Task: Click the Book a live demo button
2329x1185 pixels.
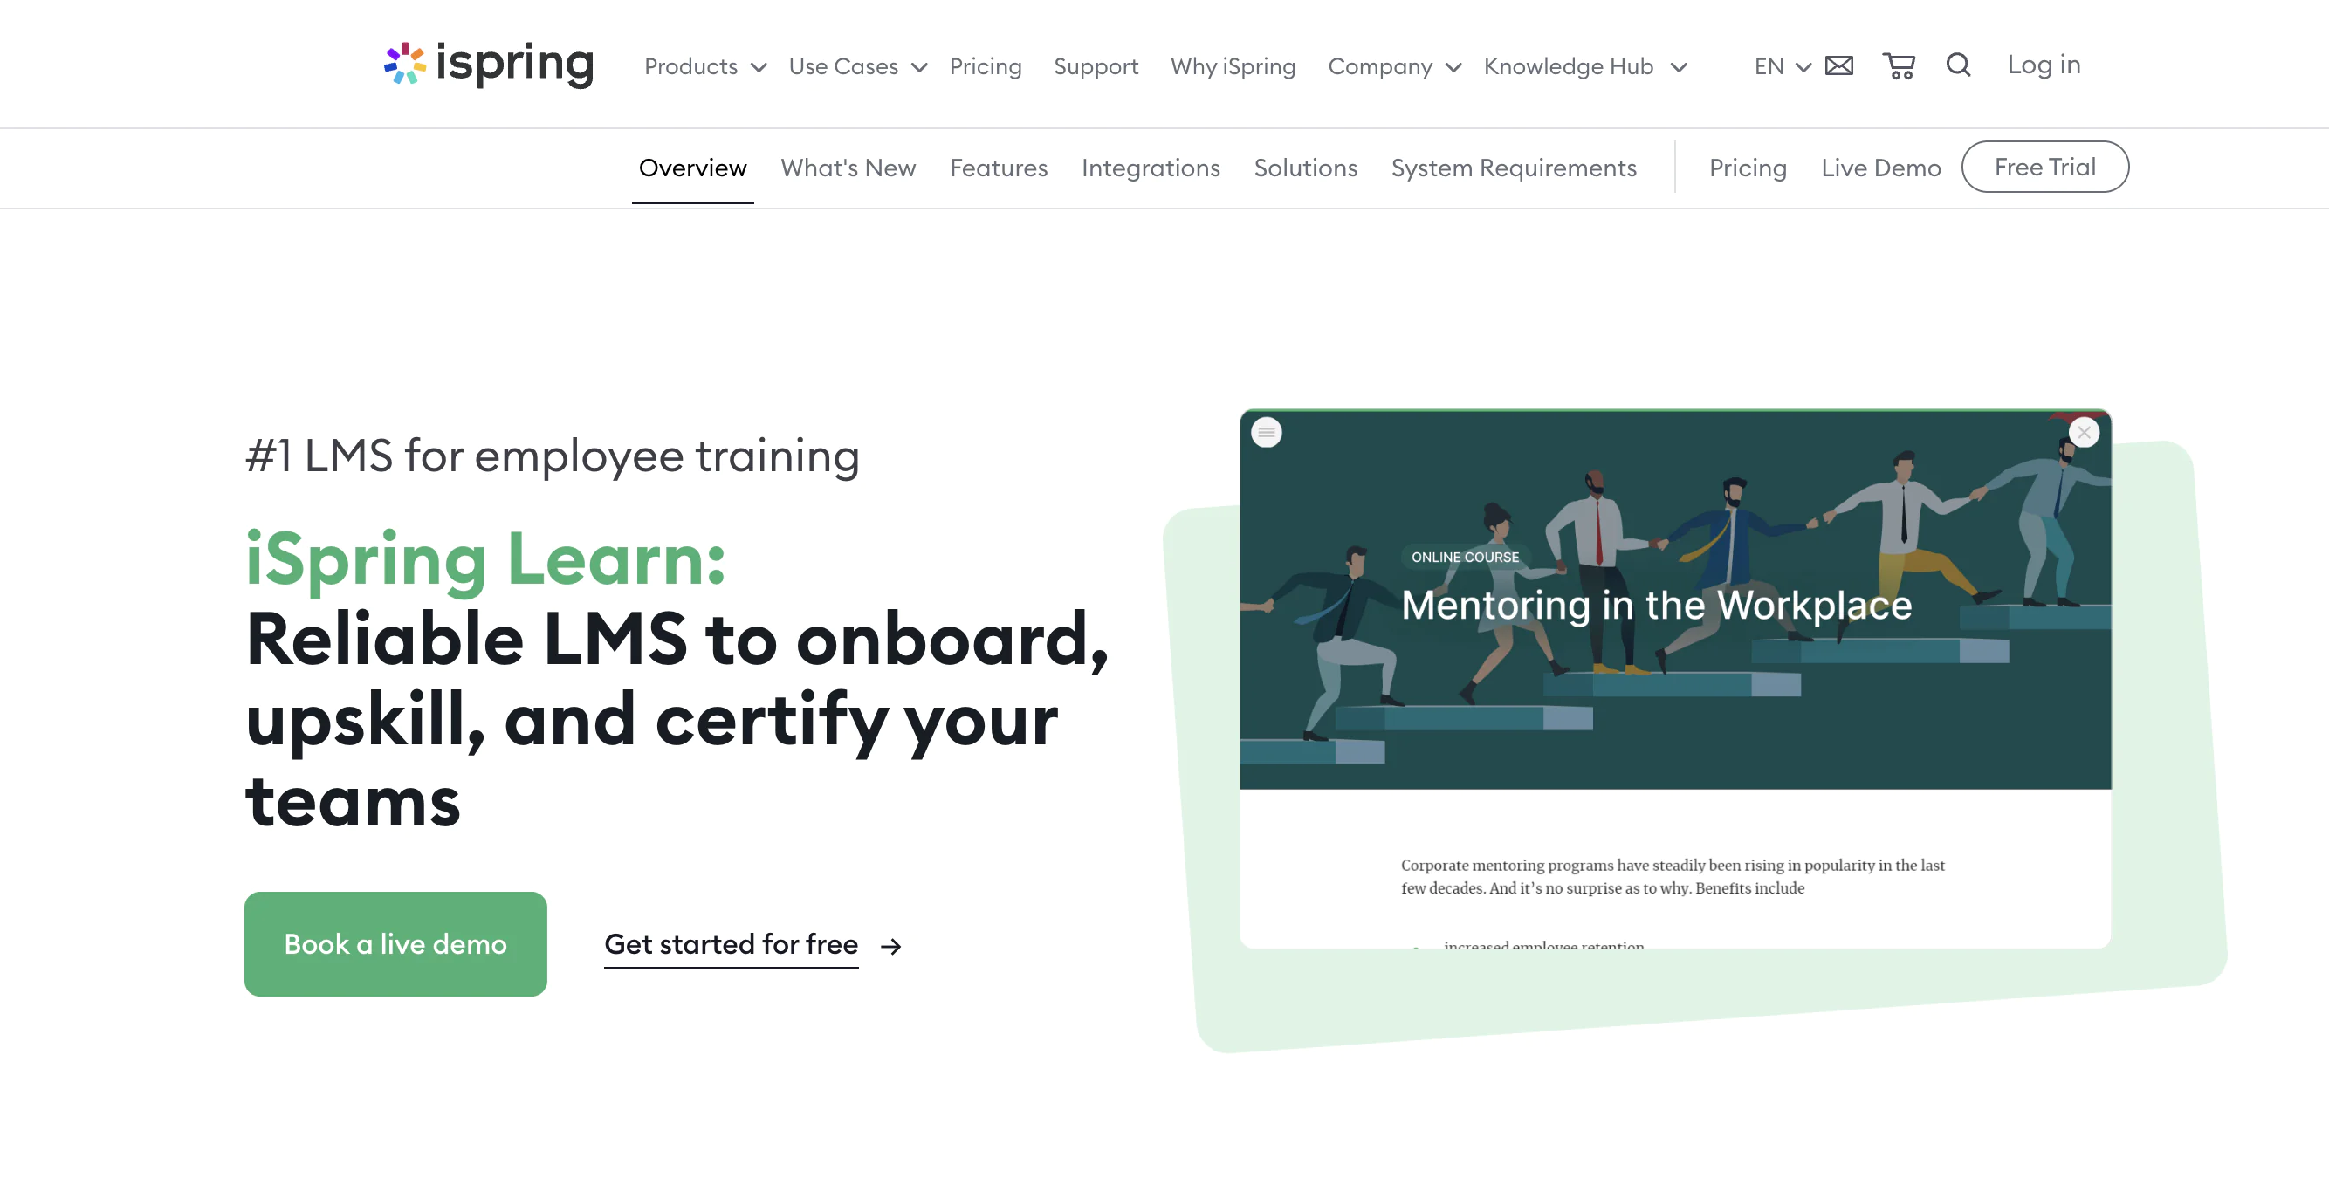Action: 395,943
